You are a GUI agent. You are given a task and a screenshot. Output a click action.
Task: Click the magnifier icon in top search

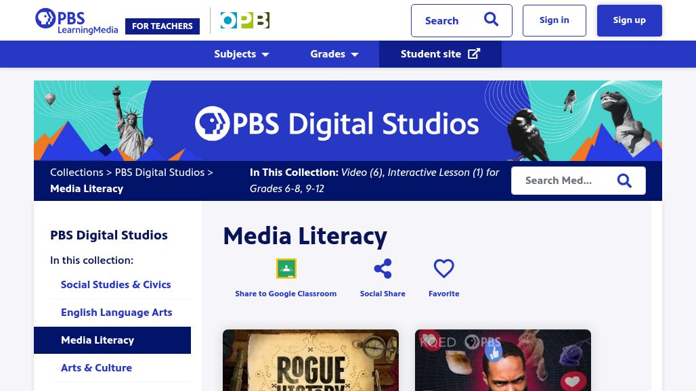click(491, 20)
